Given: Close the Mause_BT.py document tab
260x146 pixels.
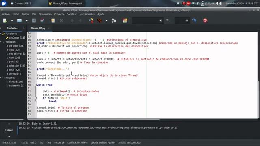Looking at the screenshot, I should pyautogui.click(x=49, y=28).
